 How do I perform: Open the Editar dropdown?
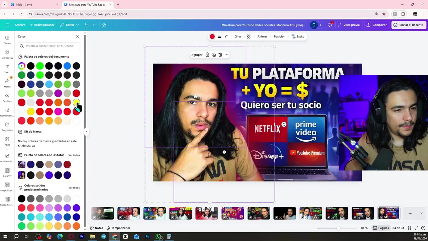coord(70,25)
